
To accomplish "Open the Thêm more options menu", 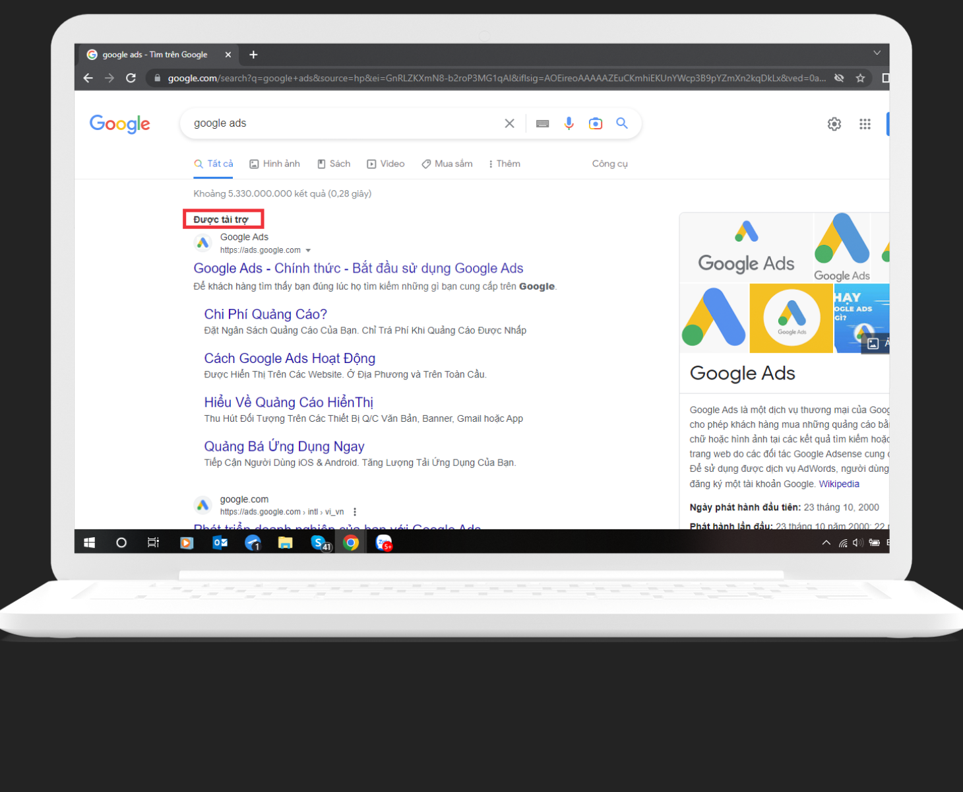I will coord(505,164).
